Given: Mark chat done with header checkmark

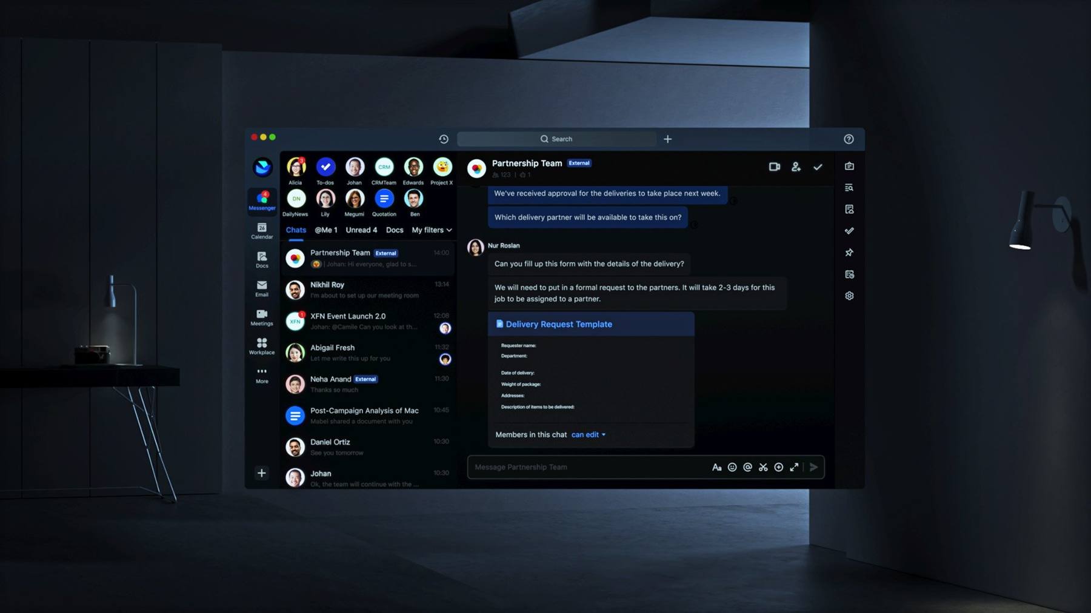Looking at the screenshot, I should tap(818, 167).
